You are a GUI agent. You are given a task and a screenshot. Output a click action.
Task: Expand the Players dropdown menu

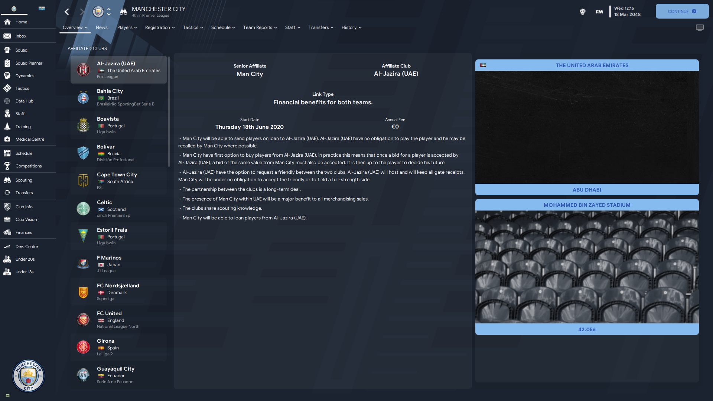pos(127,27)
